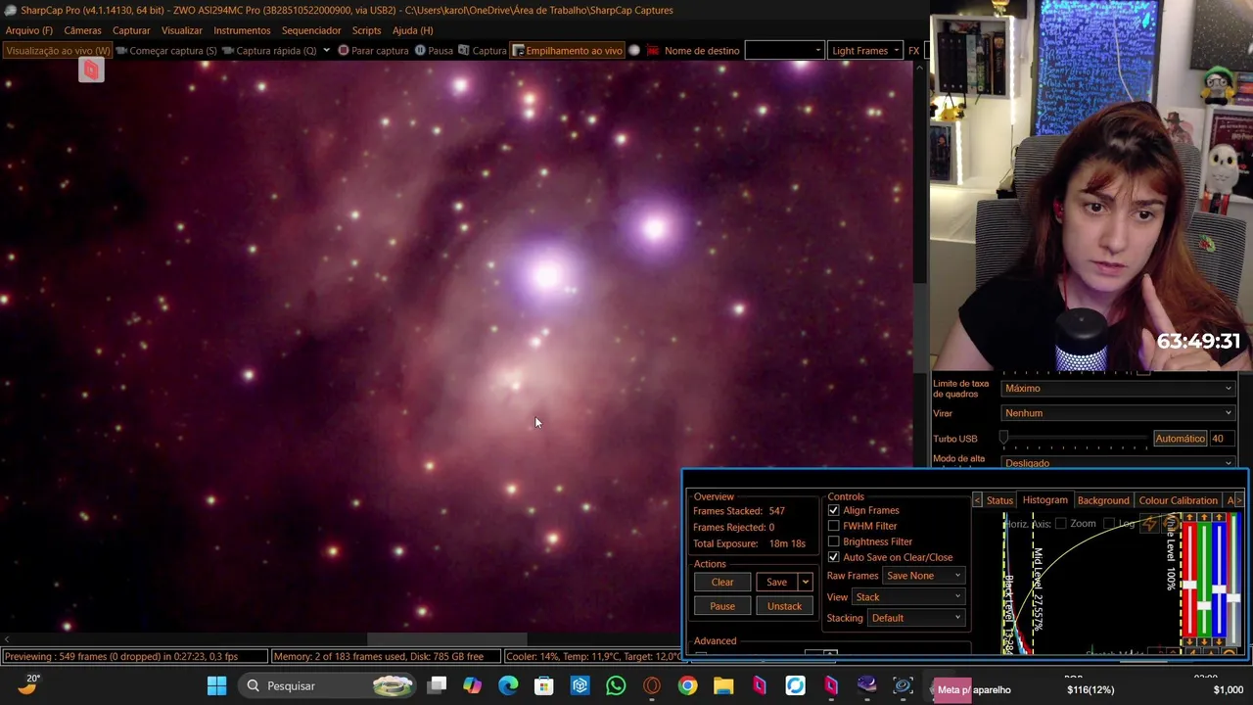The height and width of the screenshot is (705, 1253).
Task: Open WhatsApp from the taskbar
Action: [616, 685]
